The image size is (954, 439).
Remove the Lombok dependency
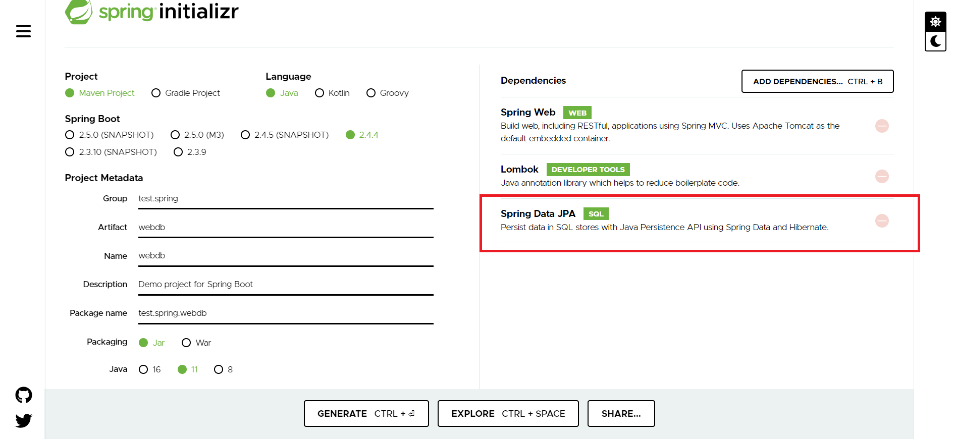[882, 176]
